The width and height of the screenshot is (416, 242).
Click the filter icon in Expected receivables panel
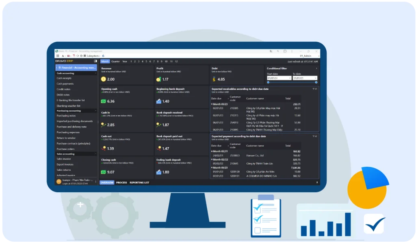point(313,89)
